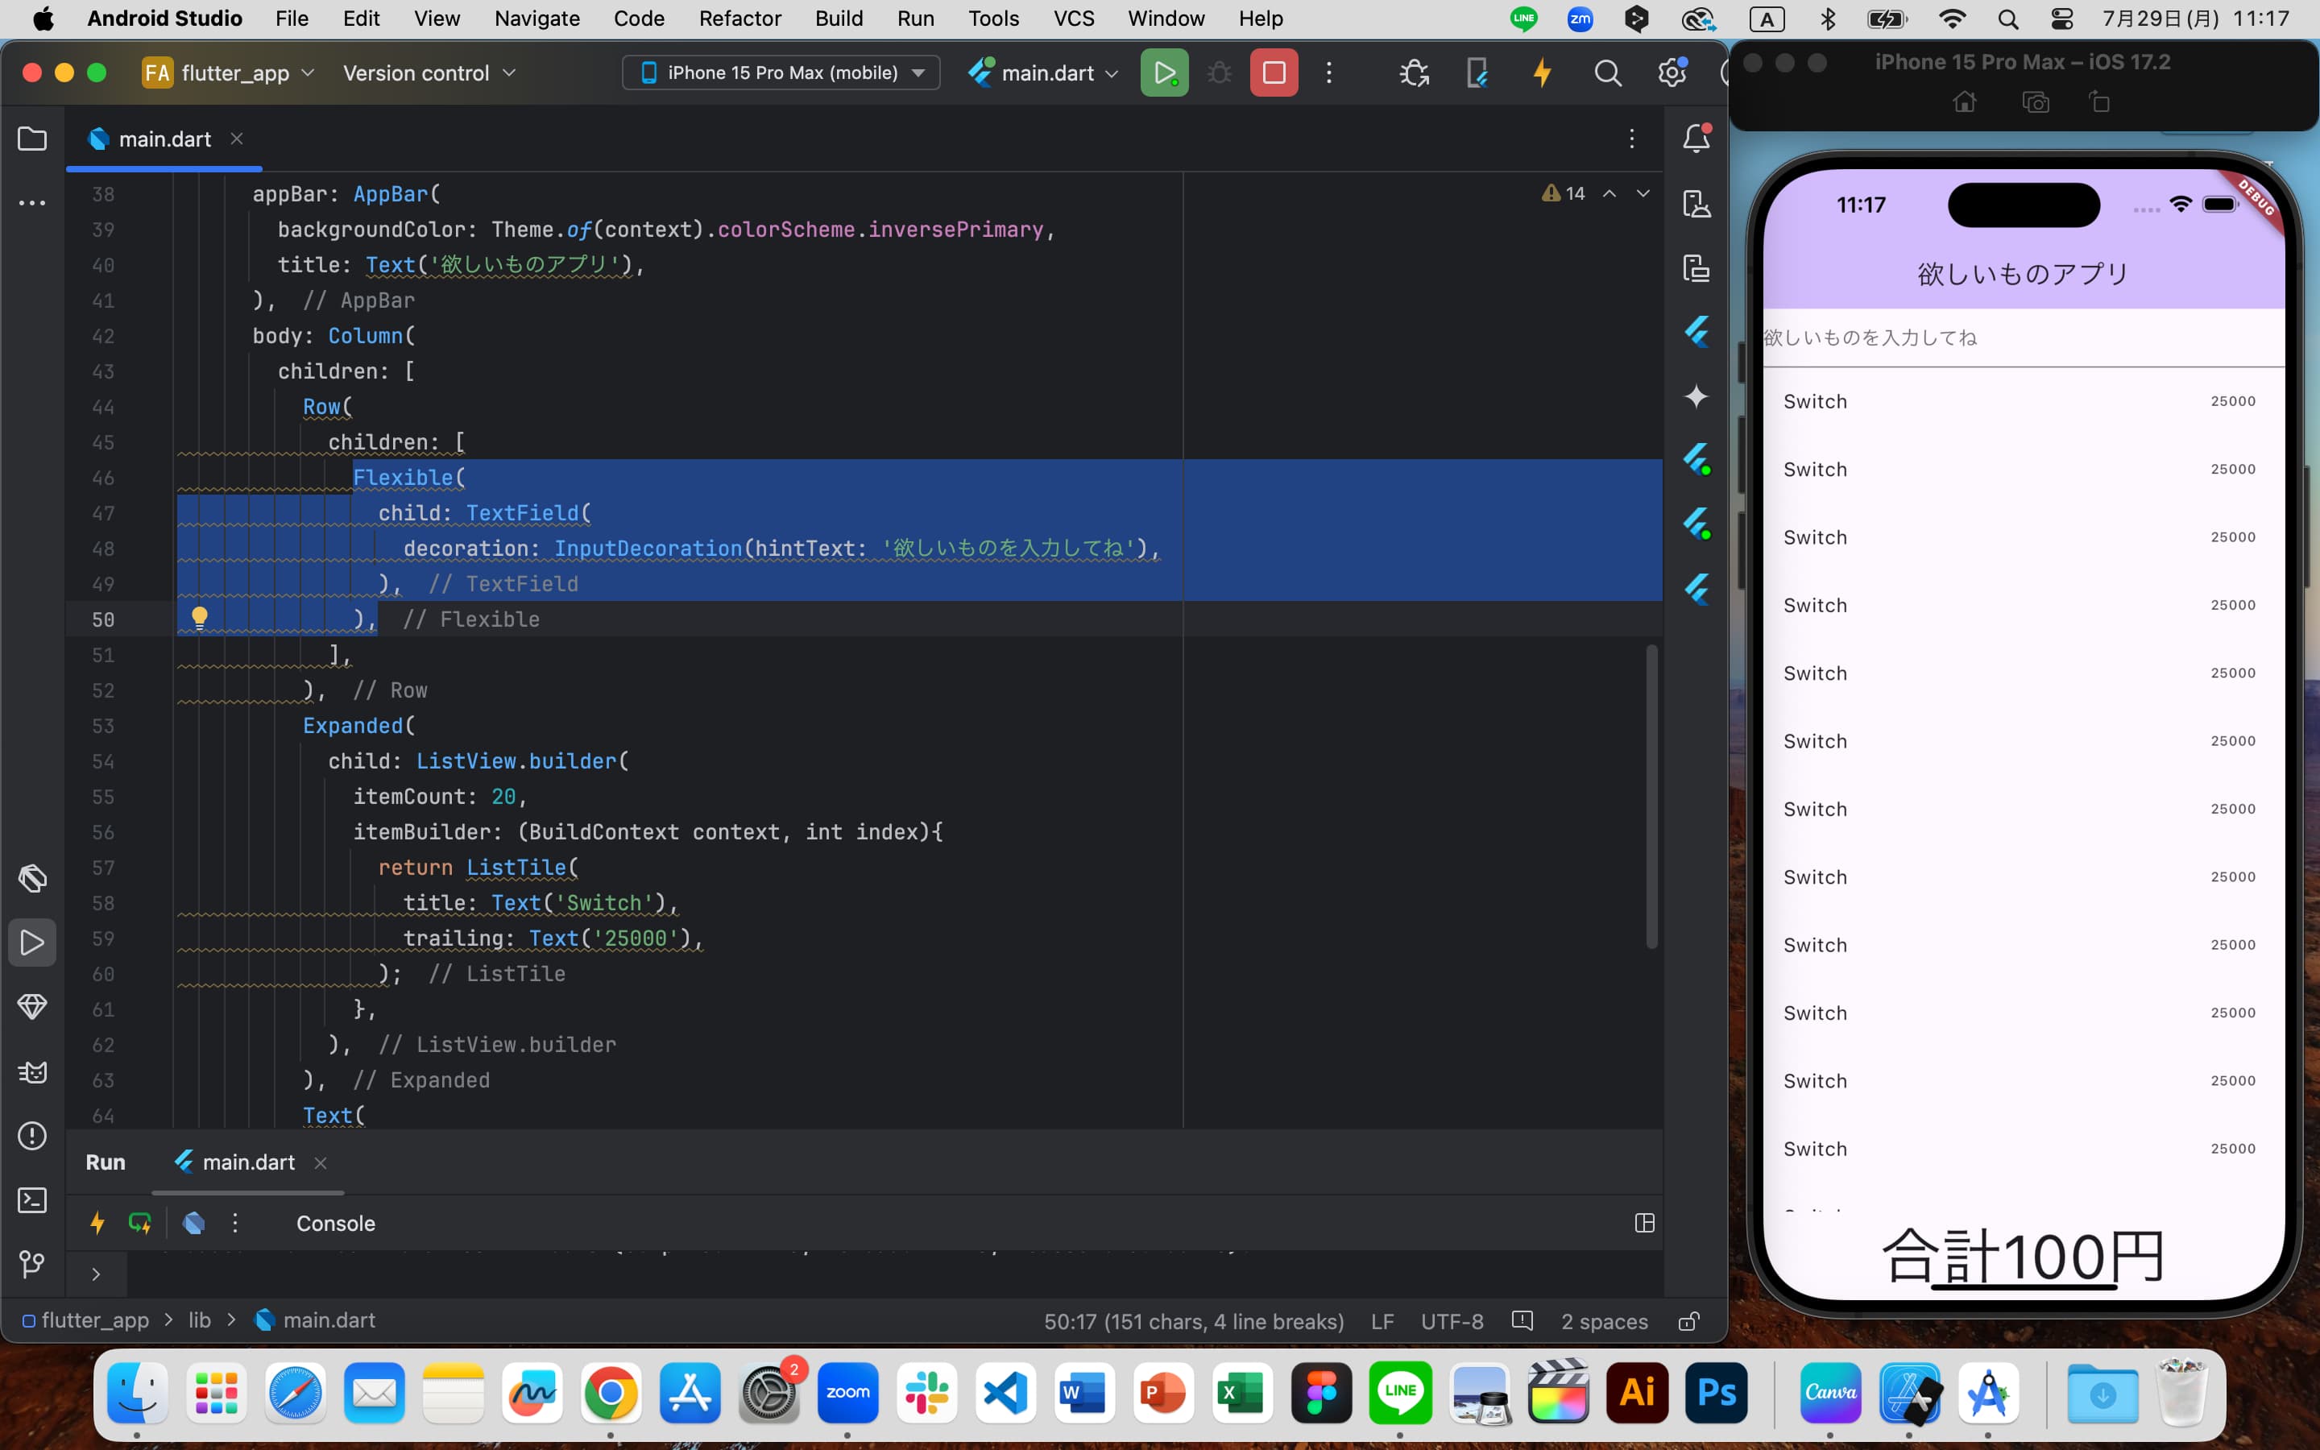Click the 14 warnings indicator
The image size is (2320, 1450).
pyautogui.click(x=1564, y=193)
